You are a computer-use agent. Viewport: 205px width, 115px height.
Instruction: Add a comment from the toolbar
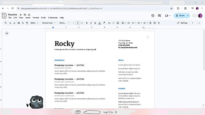point(113,23)
